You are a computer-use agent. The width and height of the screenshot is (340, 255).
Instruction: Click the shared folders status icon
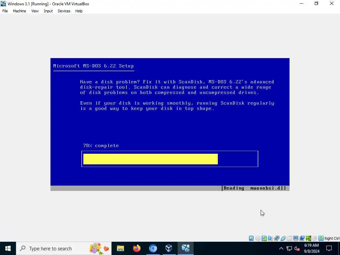click(289, 238)
